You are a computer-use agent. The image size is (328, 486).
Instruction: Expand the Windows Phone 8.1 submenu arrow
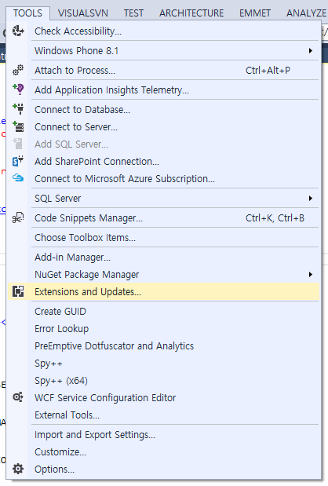click(x=311, y=50)
